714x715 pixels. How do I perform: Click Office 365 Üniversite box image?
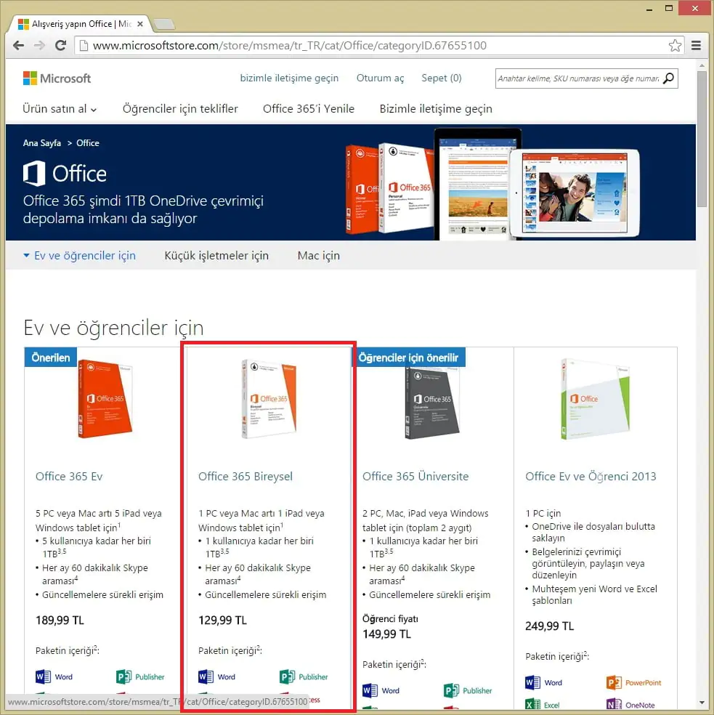(x=432, y=403)
